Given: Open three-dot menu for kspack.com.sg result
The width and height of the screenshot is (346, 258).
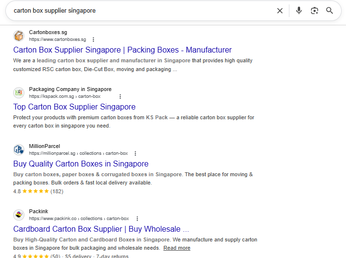Looking at the screenshot, I should [120, 96].
